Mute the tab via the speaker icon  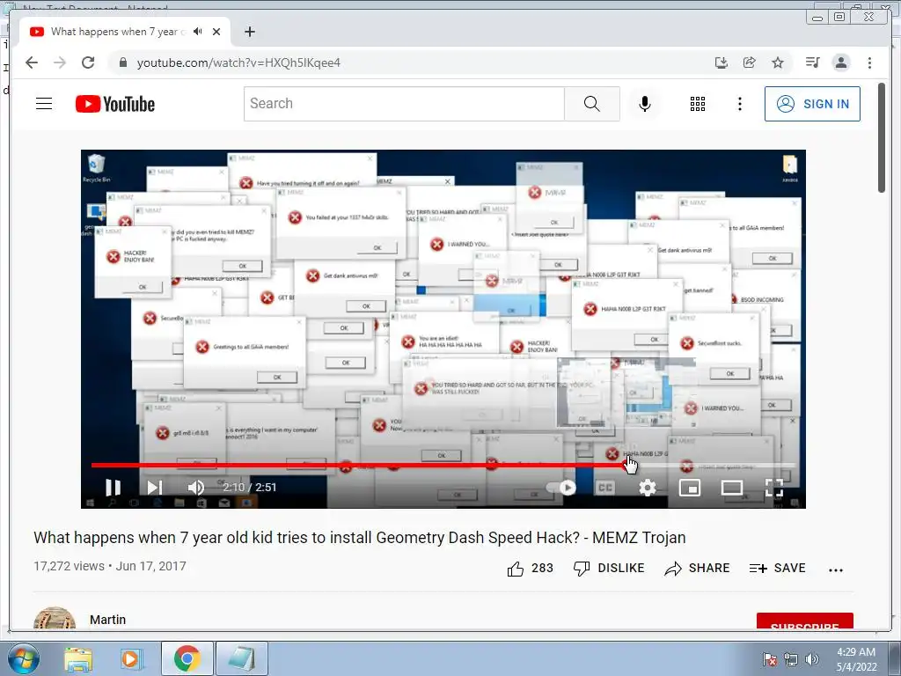[198, 32]
